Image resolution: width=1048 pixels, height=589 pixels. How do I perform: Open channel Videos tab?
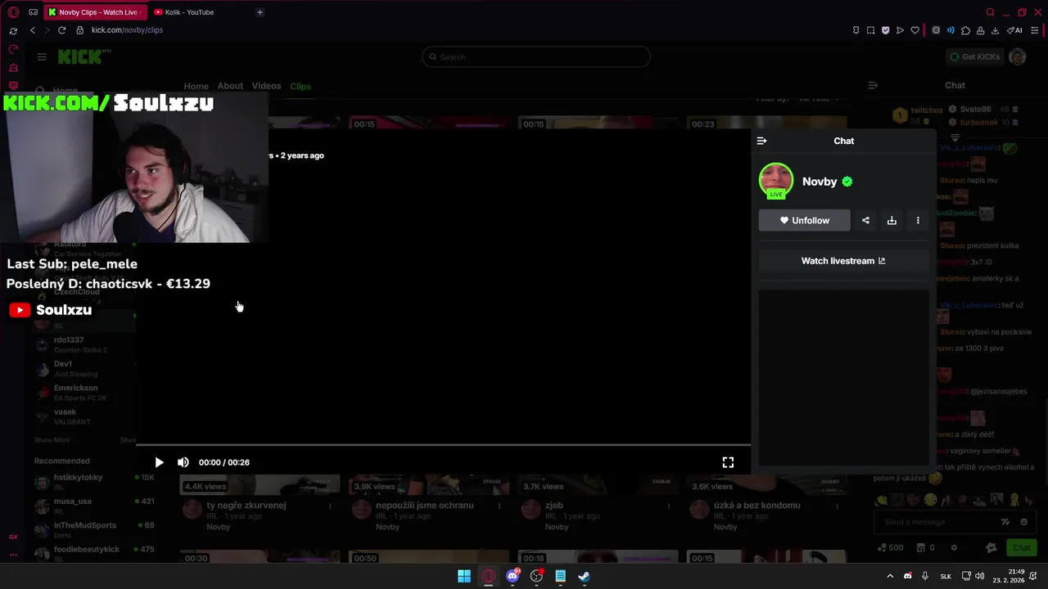(x=266, y=86)
